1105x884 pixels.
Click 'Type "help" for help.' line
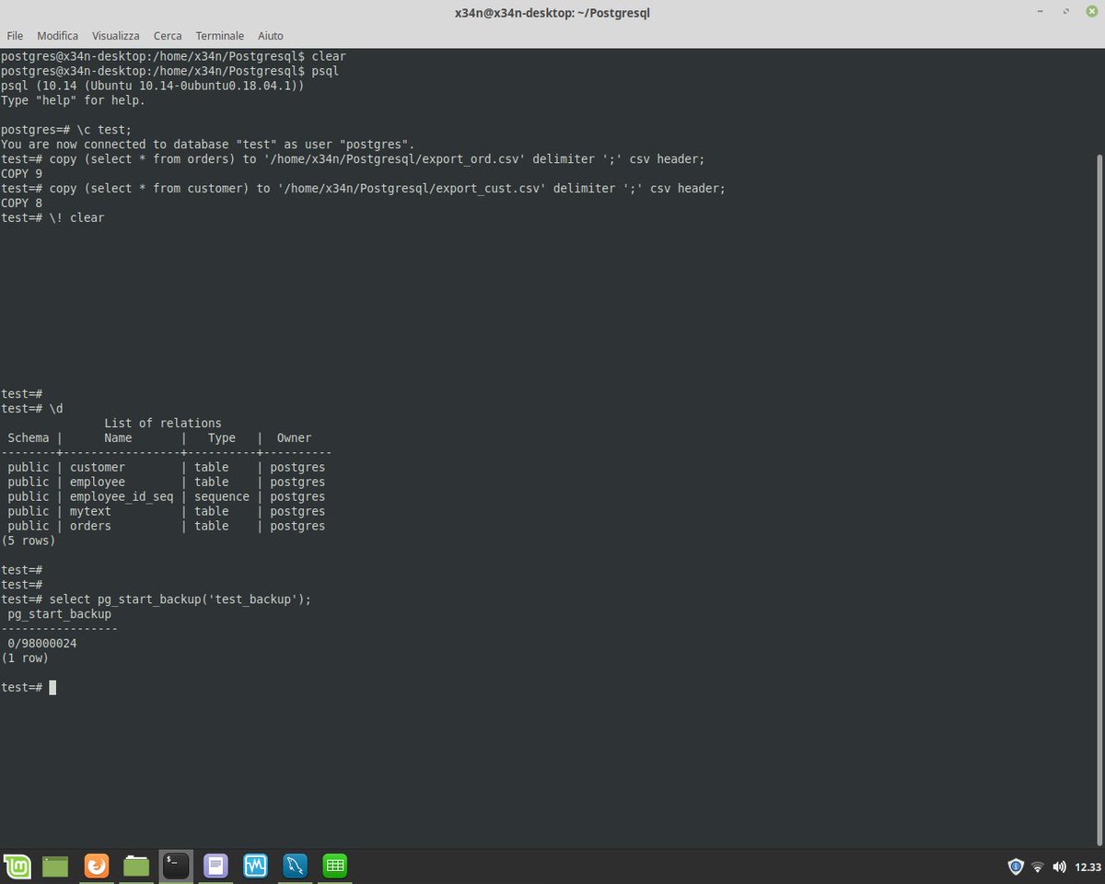74,99
